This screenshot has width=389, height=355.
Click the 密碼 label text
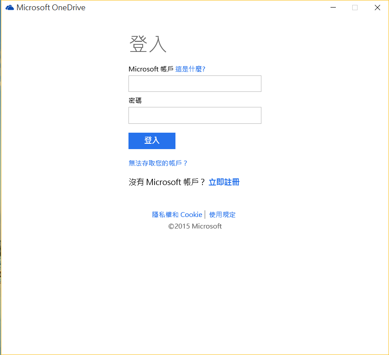pos(135,101)
